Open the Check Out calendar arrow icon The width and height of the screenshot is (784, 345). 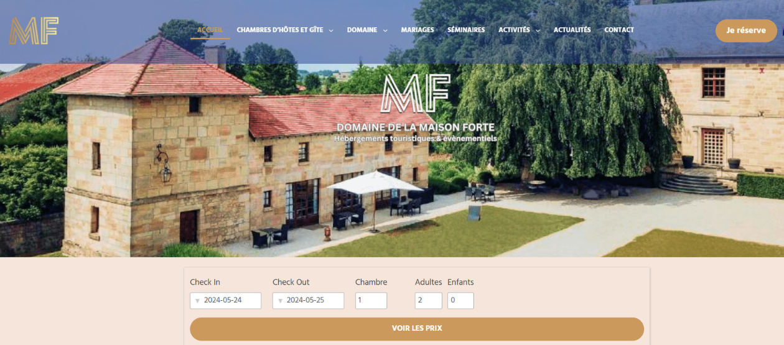coord(280,301)
